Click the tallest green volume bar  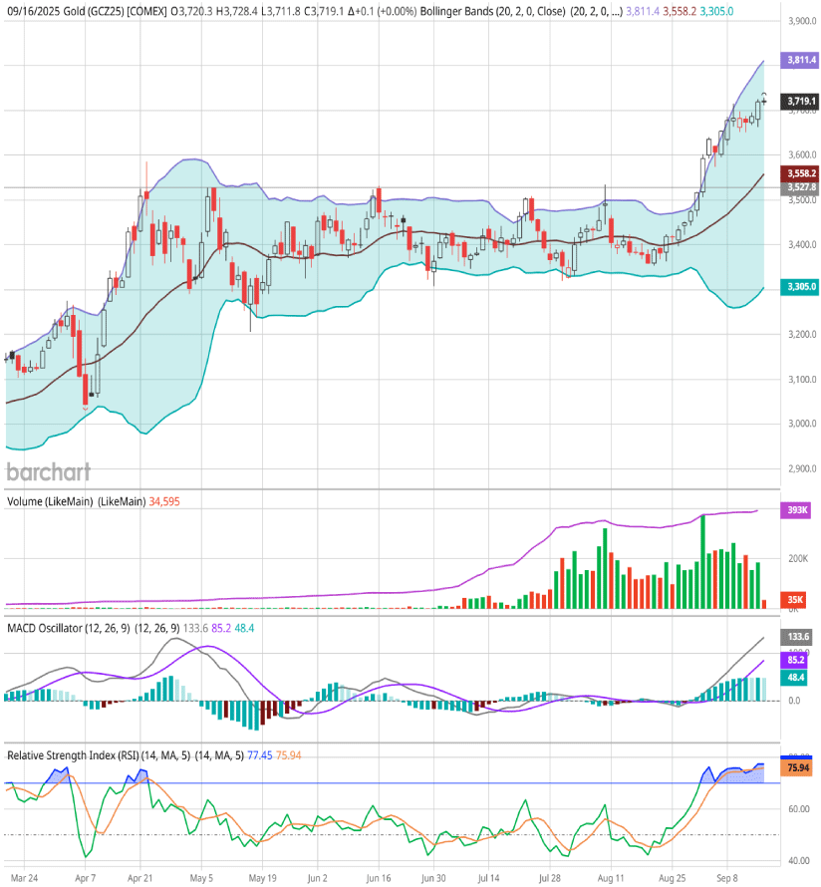pyautogui.click(x=702, y=560)
